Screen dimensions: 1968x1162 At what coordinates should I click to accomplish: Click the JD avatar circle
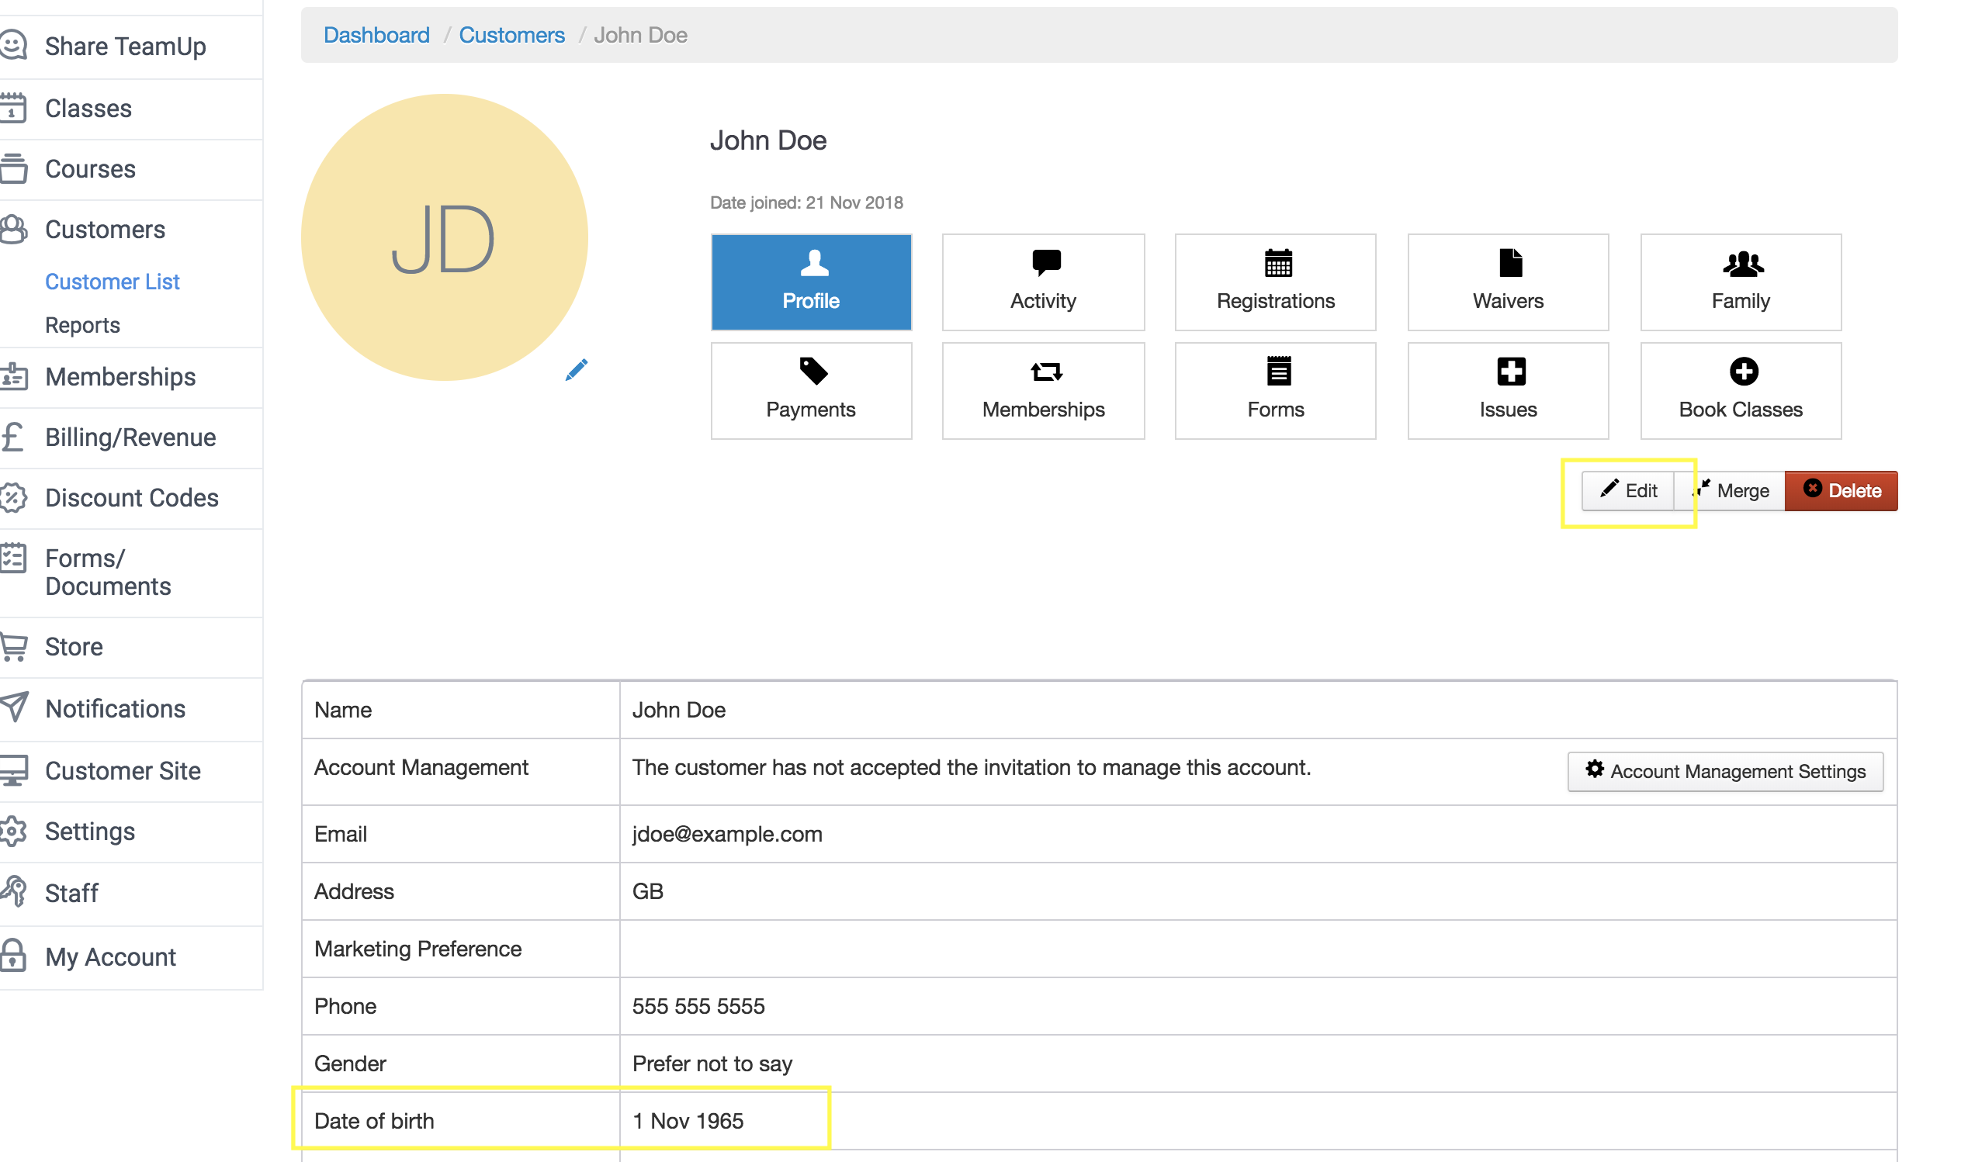[444, 237]
